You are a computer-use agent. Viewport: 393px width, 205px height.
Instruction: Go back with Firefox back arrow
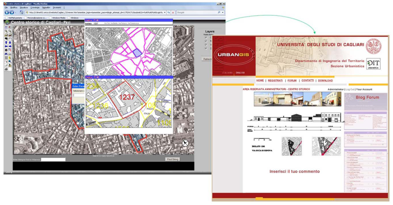pos(7,12)
